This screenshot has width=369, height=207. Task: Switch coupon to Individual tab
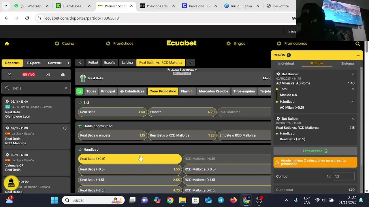click(286, 64)
